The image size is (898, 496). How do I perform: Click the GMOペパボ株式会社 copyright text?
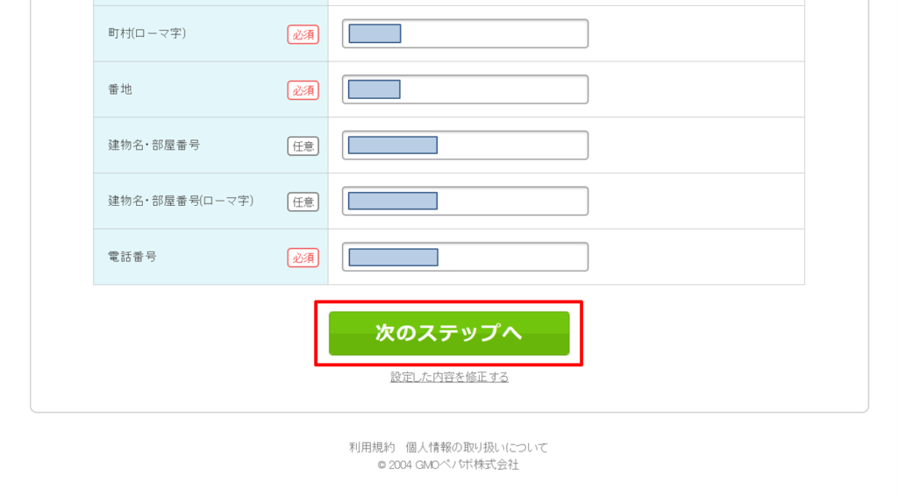[x=449, y=465]
